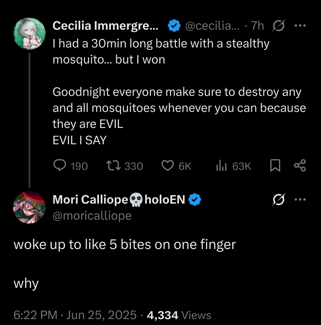Open the @cecilia... handle link
The image size is (321, 325).
(x=212, y=26)
